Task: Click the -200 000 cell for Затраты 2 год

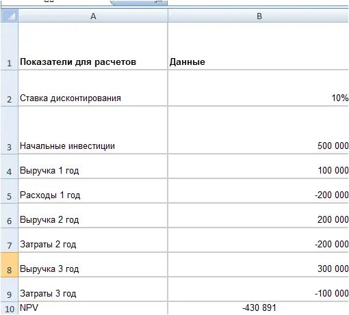Action: click(x=259, y=240)
